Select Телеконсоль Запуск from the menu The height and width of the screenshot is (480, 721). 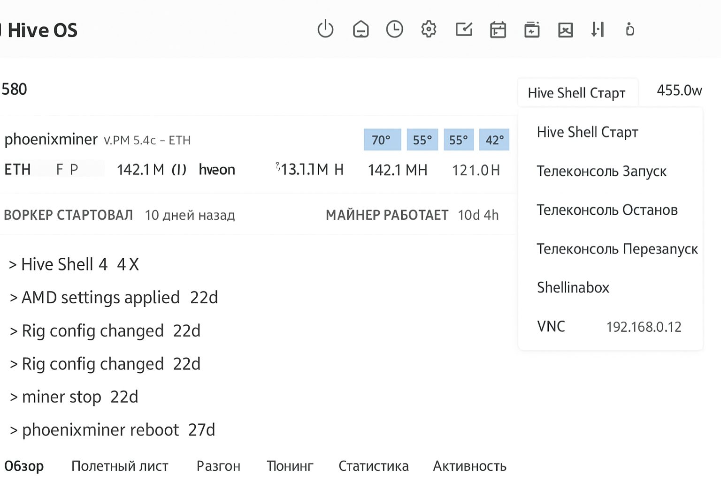pos(601,171)
